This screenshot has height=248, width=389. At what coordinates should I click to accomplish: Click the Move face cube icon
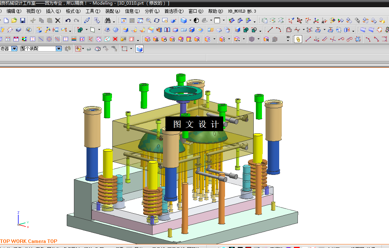147,39
